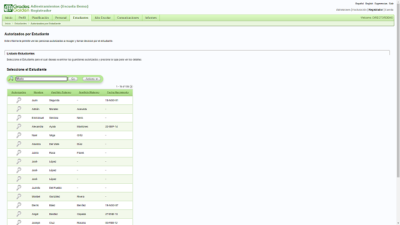400x225 pixels.
Task: Sort by Autorizados column header
Action: pyautogui.click(x=19, y=92)
